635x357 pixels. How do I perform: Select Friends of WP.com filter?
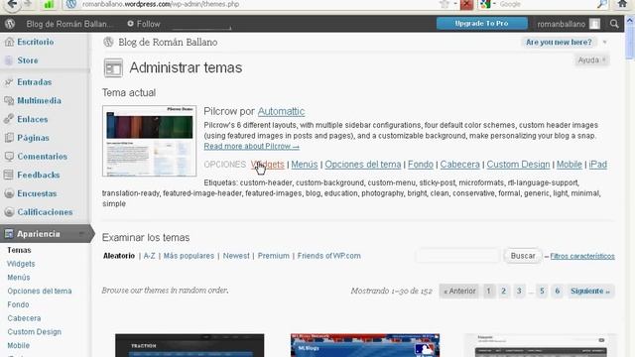click(x=328, y=256)
